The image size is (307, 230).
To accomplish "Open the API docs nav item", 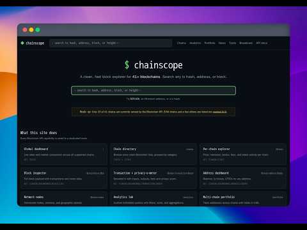I will point(262,43).
